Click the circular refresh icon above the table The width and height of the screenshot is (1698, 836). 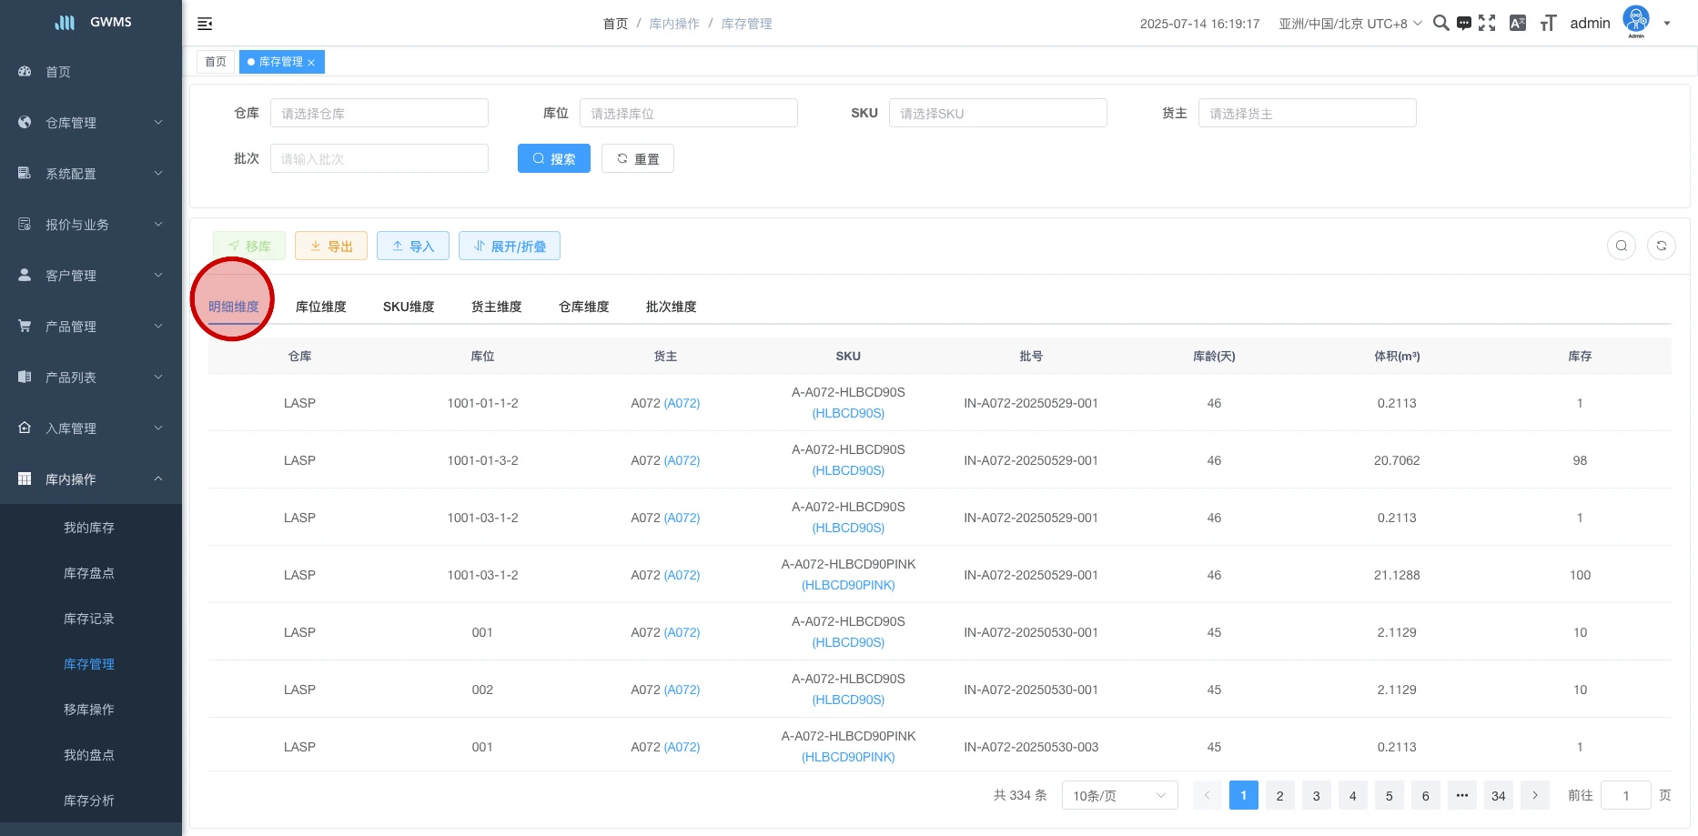coord(1661,246)
